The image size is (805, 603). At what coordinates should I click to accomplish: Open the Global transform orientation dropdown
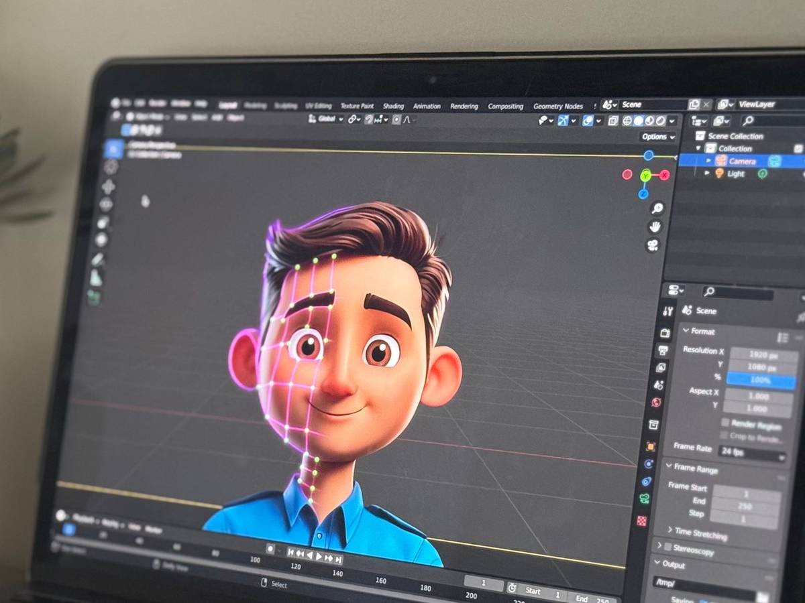click(x=326, y=119)
